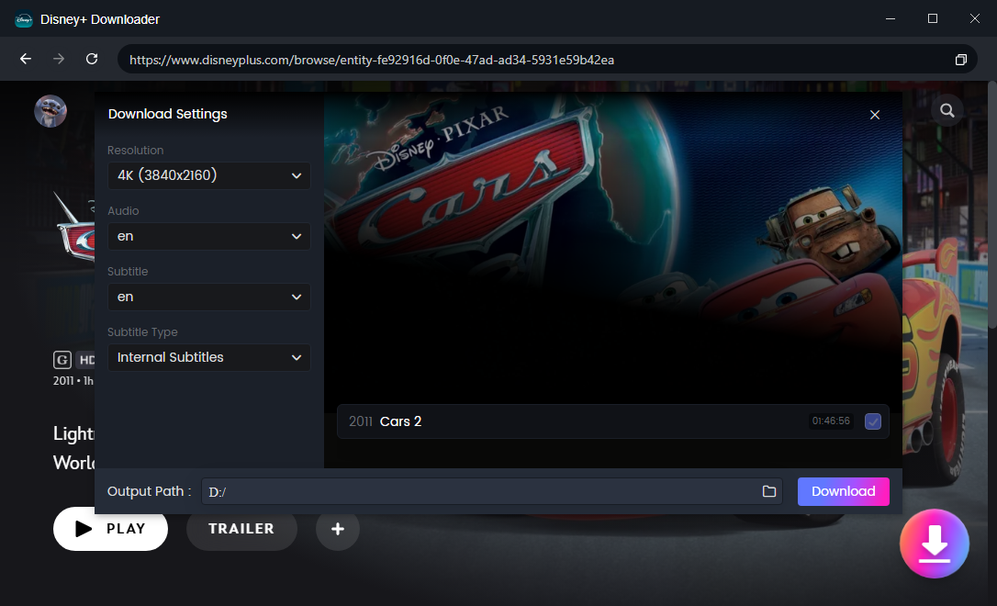Screen dimensions: 997x606
Task: Click the TRAILER button
Action: tap(241, 529)
